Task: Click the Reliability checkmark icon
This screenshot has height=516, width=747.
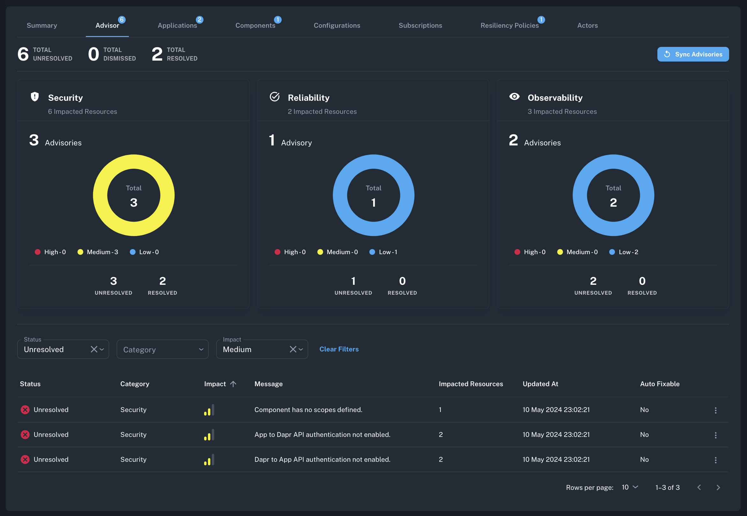Action: point(275,96)
